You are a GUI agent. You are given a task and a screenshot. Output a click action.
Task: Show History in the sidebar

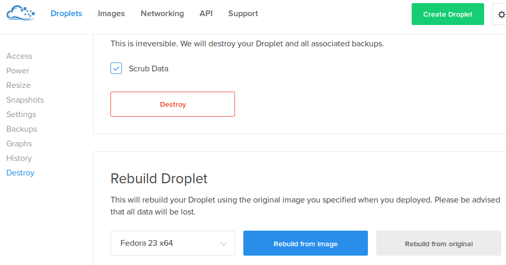19,158
